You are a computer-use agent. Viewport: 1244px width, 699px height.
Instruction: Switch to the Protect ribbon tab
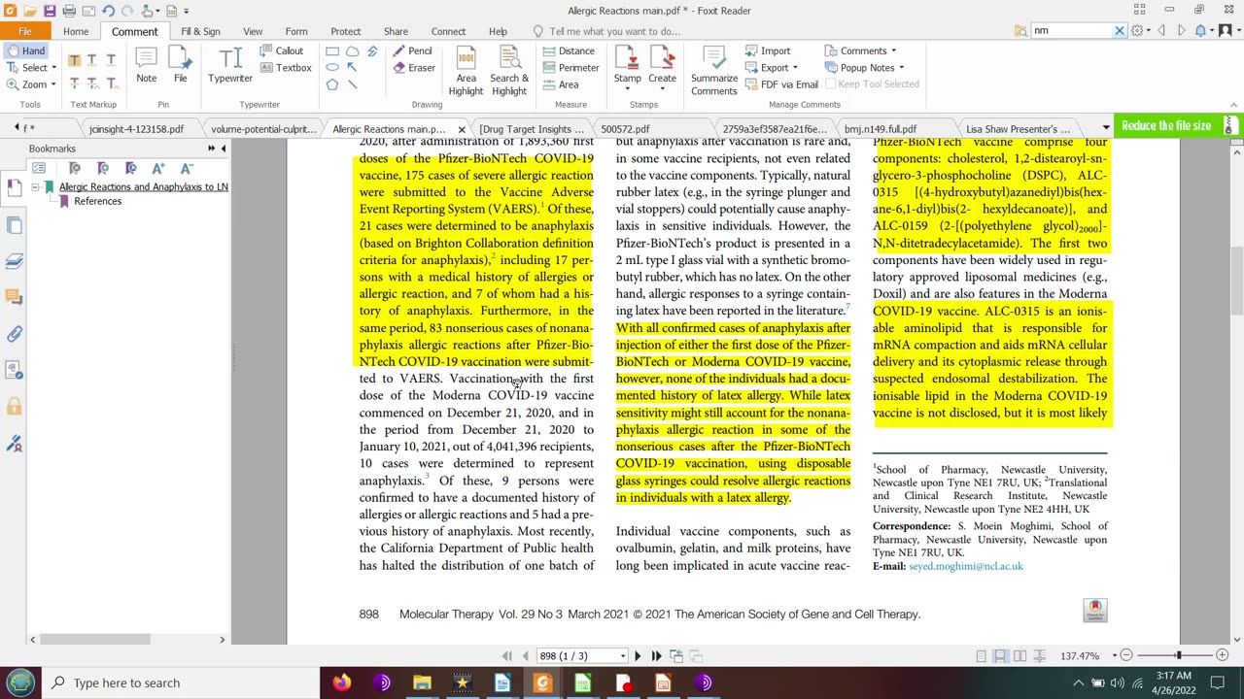coord(345,31)
